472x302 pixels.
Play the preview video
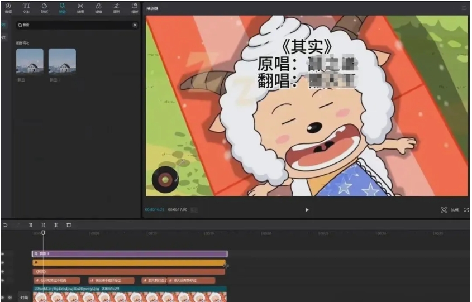307,210
